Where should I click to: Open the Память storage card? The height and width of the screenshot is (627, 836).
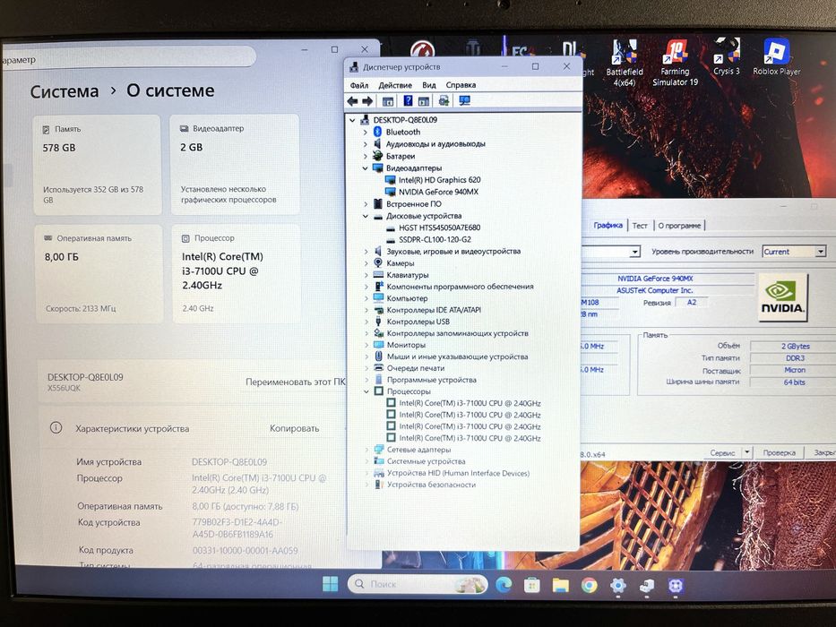pos(97,165)
